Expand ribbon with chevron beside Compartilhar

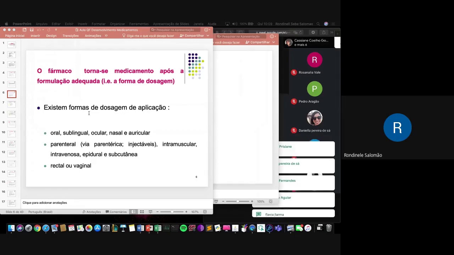pyautogui.click(x=208, y=36)
